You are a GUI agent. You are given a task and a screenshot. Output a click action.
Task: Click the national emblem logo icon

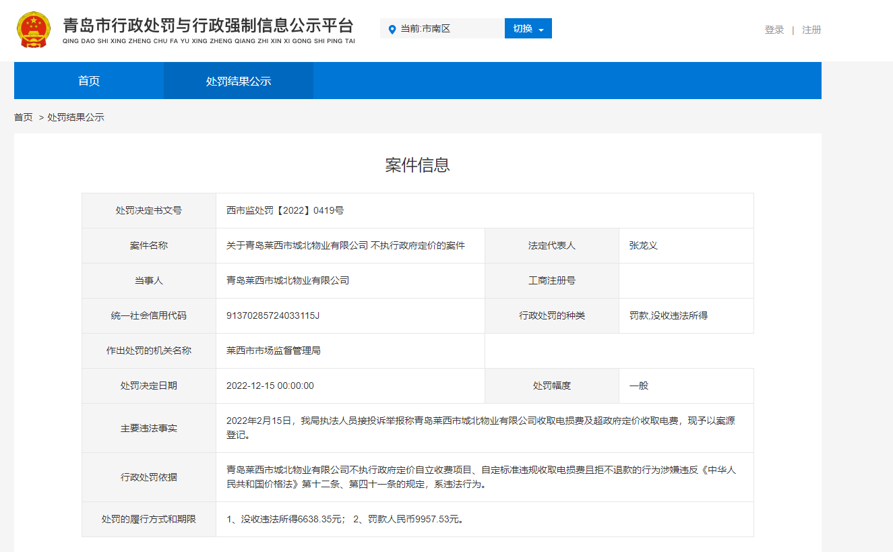[x=32, y=30]
